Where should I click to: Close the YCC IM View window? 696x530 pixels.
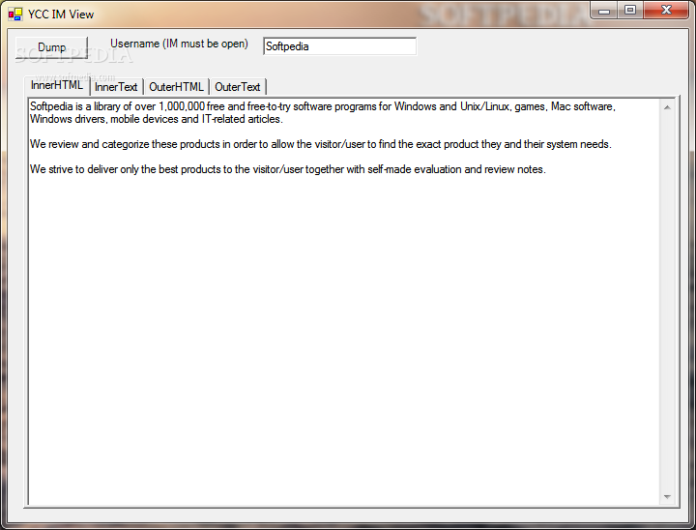666,11
